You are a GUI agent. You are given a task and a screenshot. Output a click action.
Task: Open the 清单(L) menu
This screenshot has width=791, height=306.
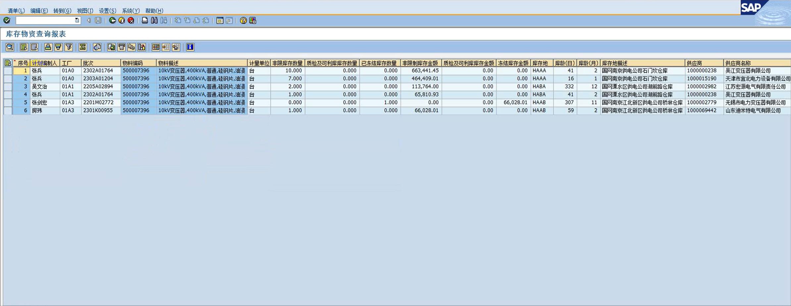16,11
